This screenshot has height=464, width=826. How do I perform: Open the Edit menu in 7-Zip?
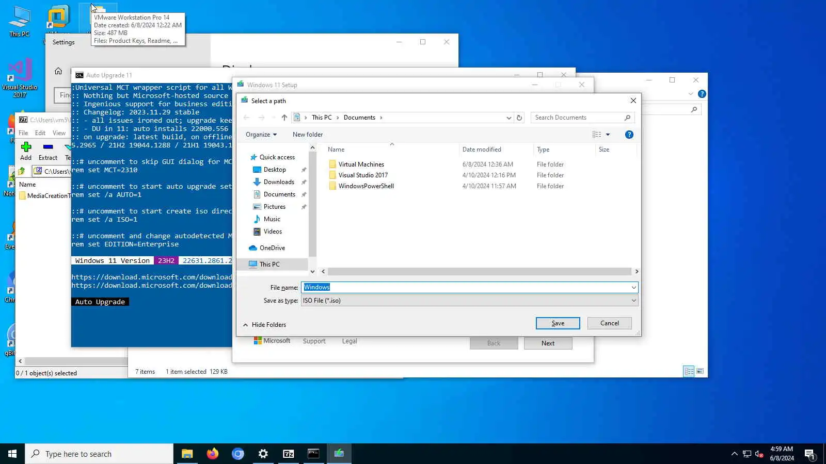pos(40,133)
